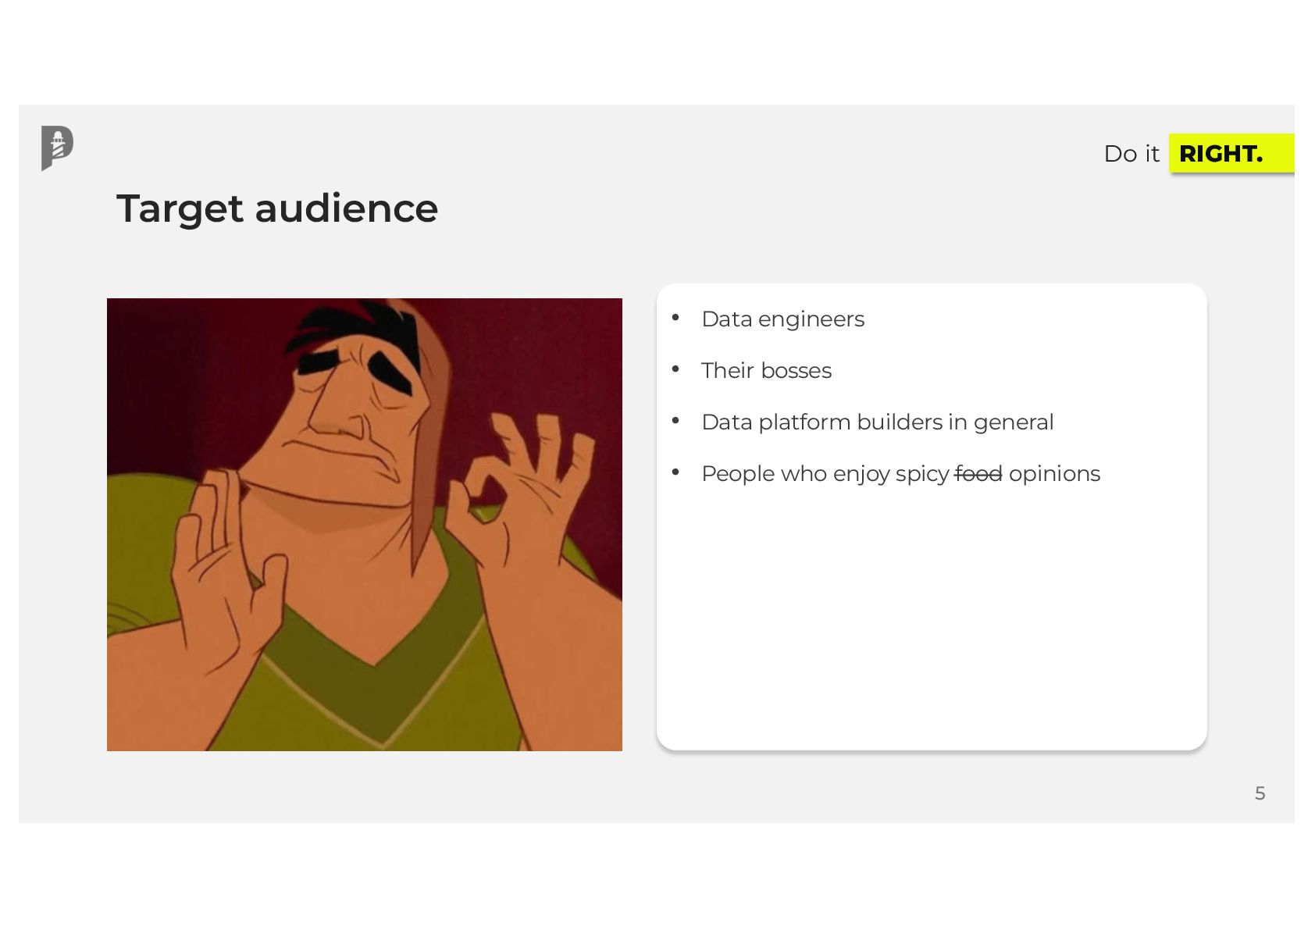Click "Data platform builders in general" bullet
The width and height of the screenshot is (1315, 930).
[x=877, y=422]
